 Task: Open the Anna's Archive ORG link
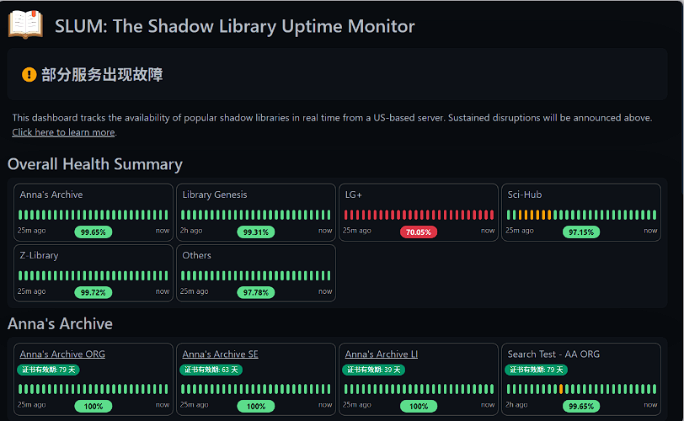[x=62, y=354]
